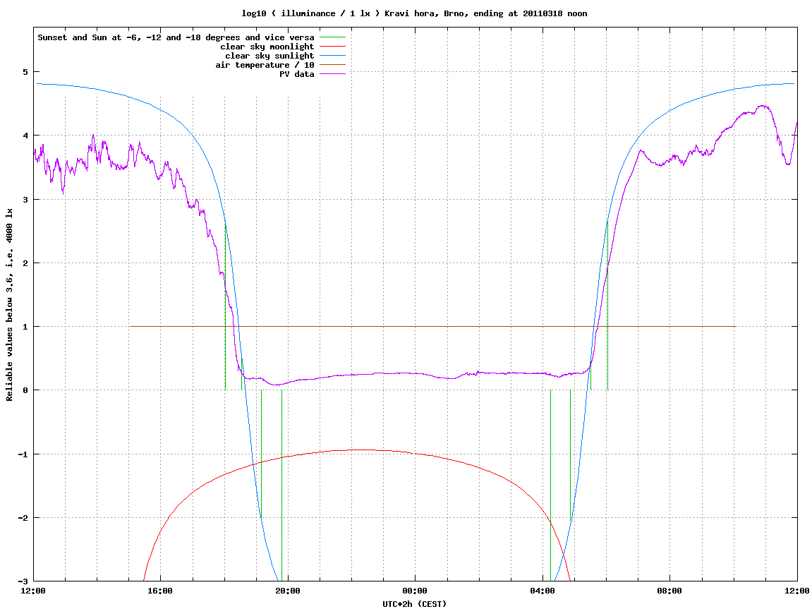The width and height of the screenshot is (812, 609).
Task: Click the x-axis tick label 00:00
Action: [416, 591]
